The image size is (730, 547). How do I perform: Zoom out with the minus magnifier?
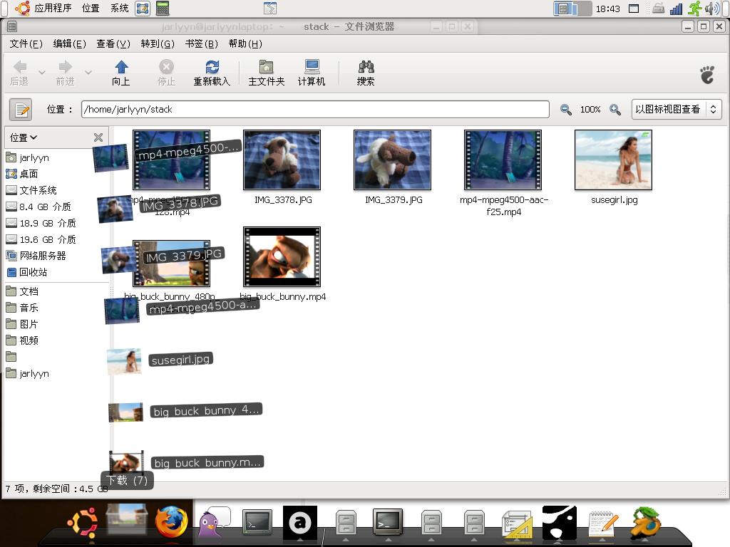pos(565,109)
